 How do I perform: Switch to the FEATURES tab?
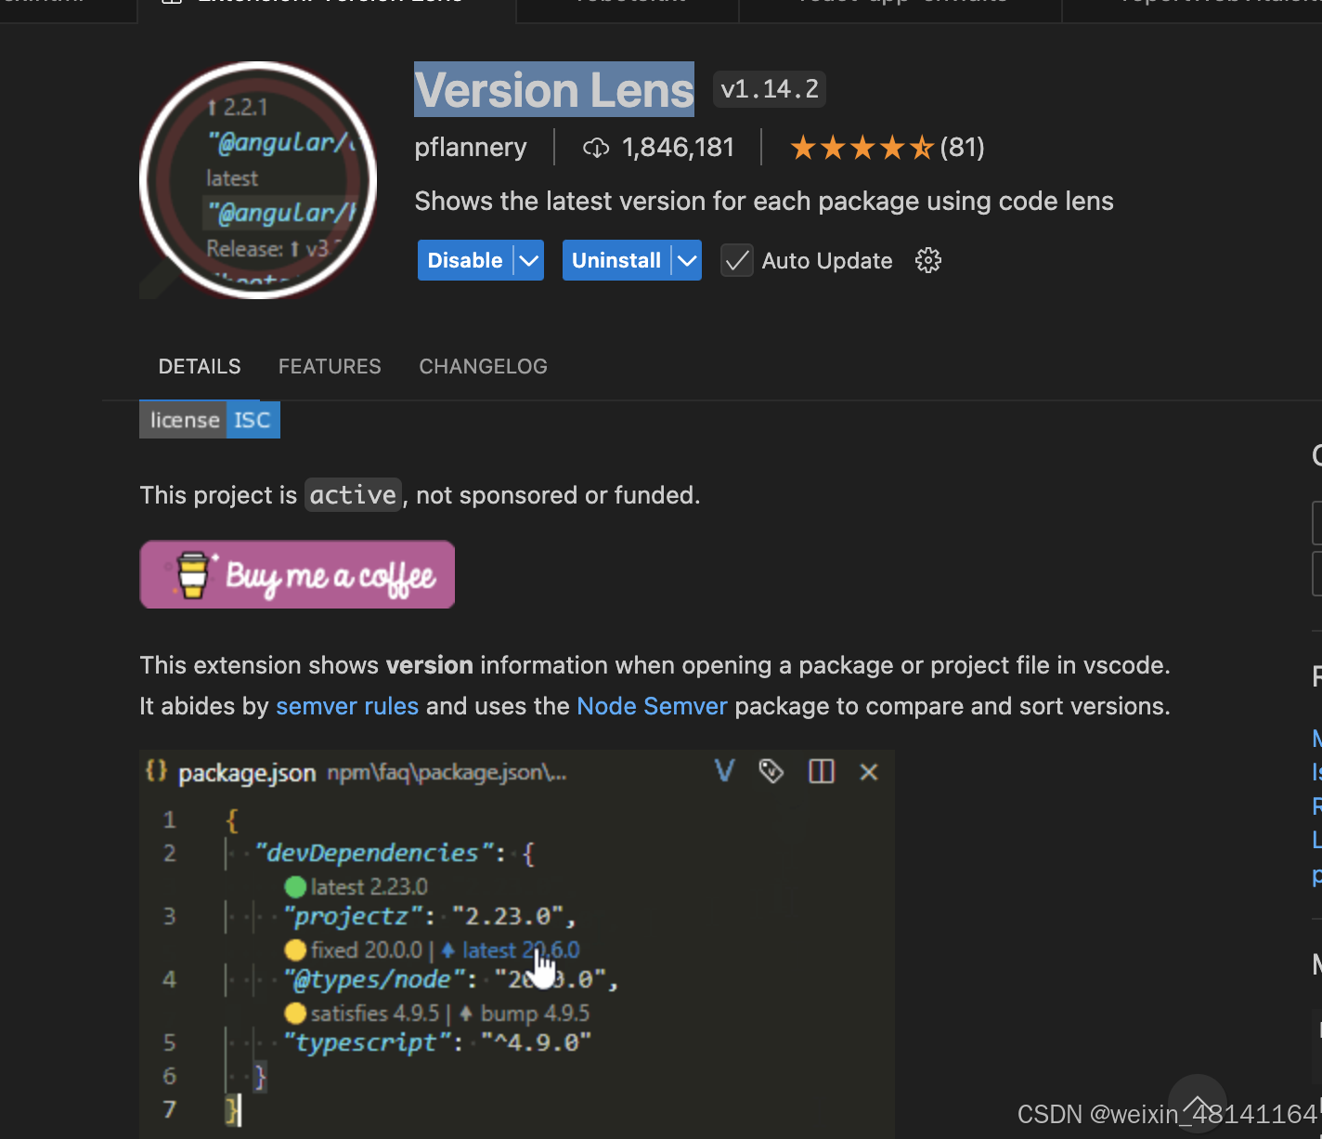pyautogui.click(x=330, y=366)
